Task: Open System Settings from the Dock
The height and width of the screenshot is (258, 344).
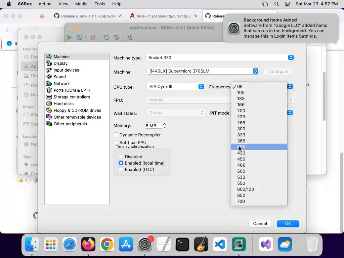Action: (145, 244)
